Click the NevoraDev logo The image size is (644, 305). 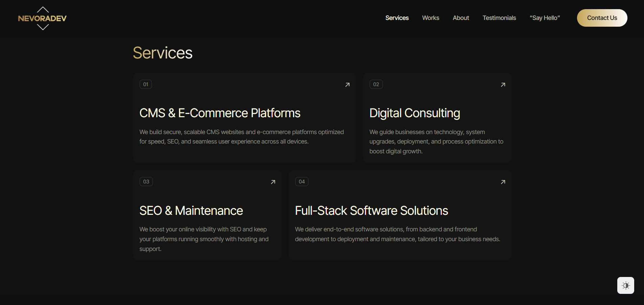click(x=42, y=18)
